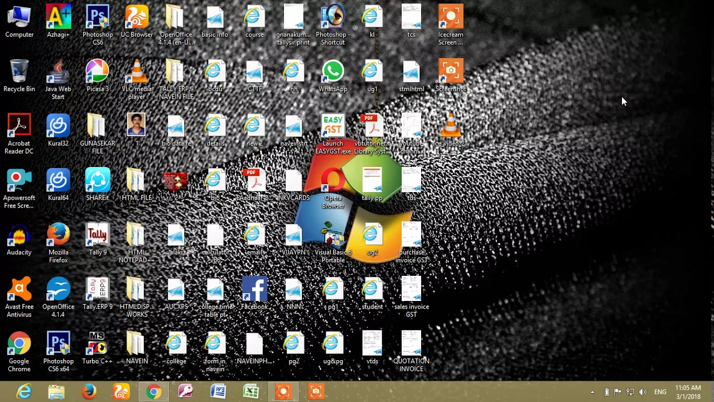Screen dimensions: 714x402
Task: Open the ENG language input selector
Action: pos(660,392)
